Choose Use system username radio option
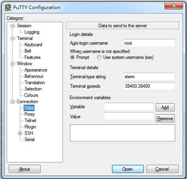 (x=99, y=57)
